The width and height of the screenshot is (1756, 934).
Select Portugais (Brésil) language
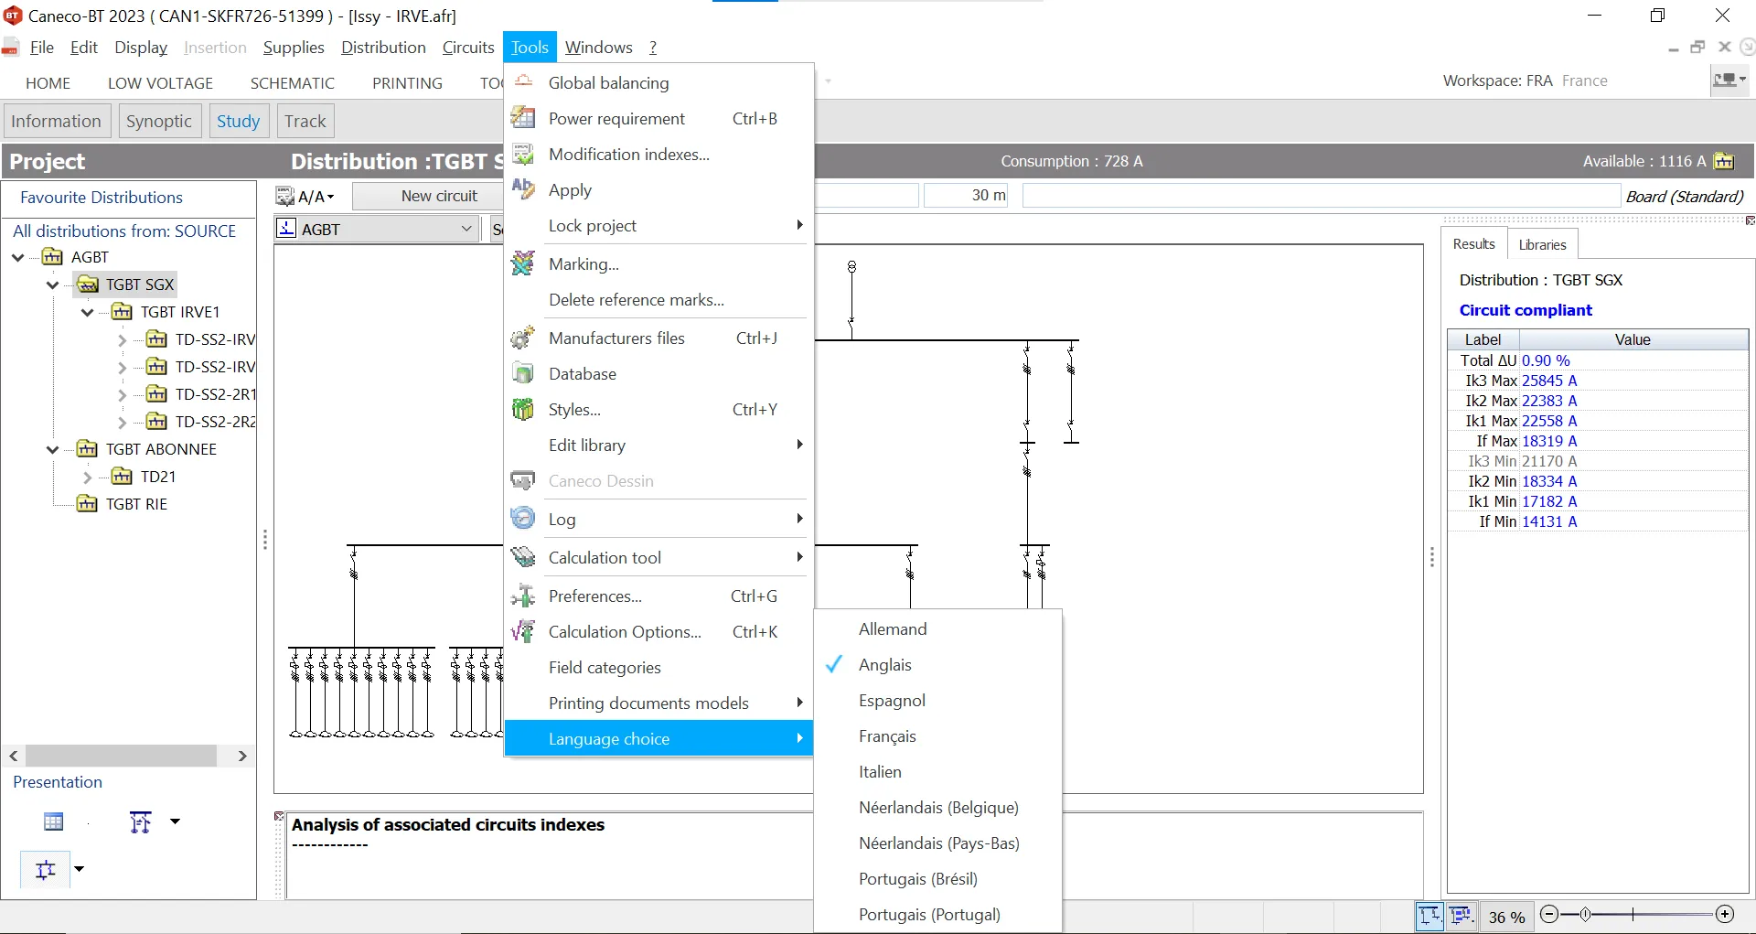pos(918,879)
